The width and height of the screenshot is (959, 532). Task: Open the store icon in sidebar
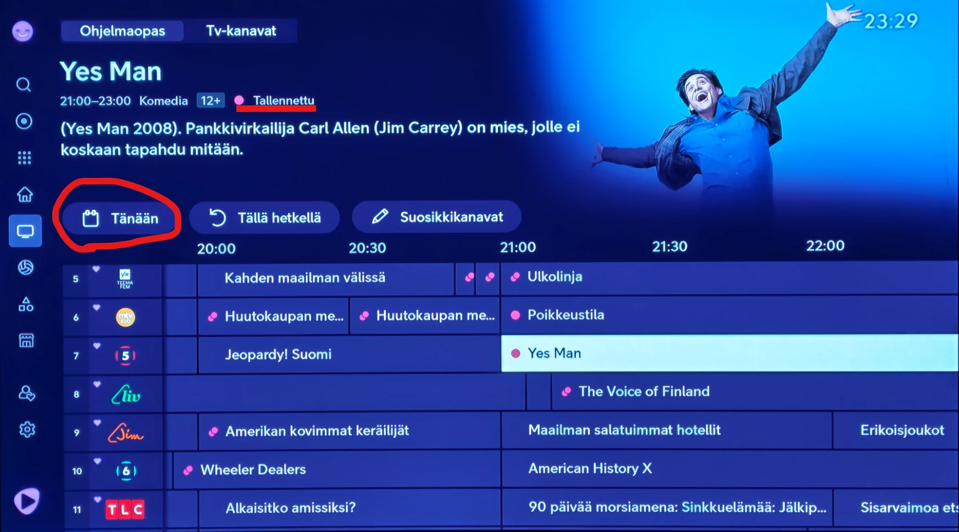coord(26,340)
